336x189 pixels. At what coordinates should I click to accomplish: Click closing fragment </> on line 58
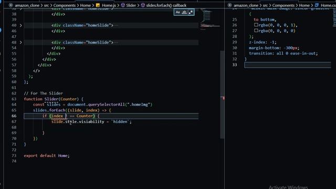click(36, 71)
